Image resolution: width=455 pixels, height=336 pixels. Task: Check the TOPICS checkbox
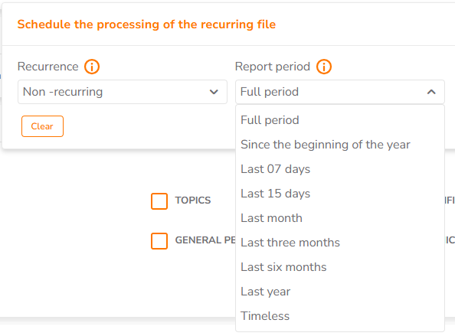pyautogui.click(x=159, y=201)
